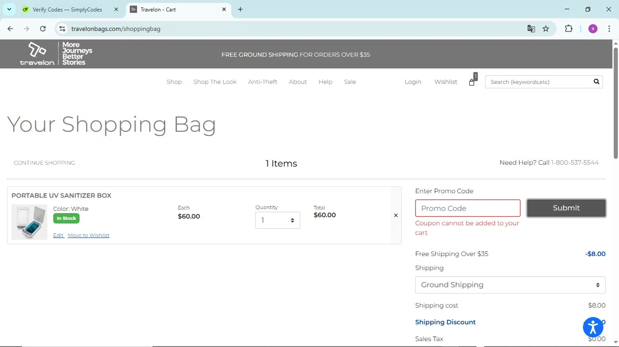
Task: Click Continue Shopping
Action: point(45,163)
